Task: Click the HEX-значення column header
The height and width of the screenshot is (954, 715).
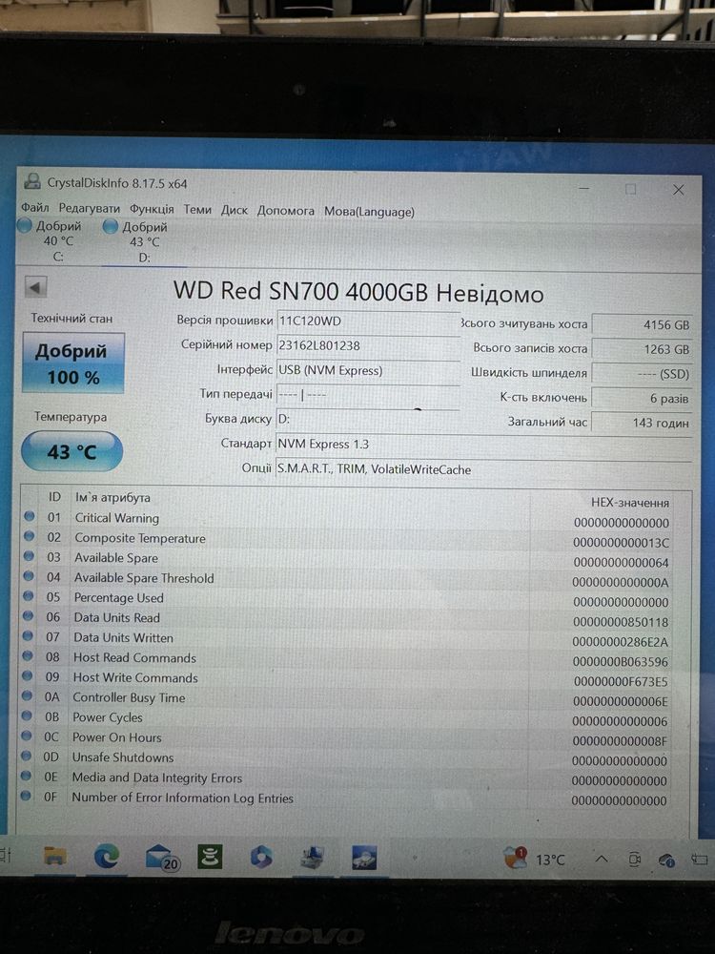Action: 630,503
